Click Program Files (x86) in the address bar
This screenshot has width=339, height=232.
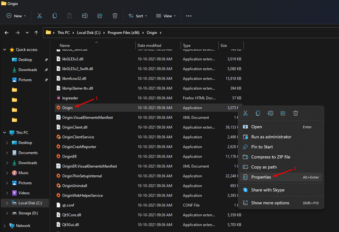click(x=123, y=33)
